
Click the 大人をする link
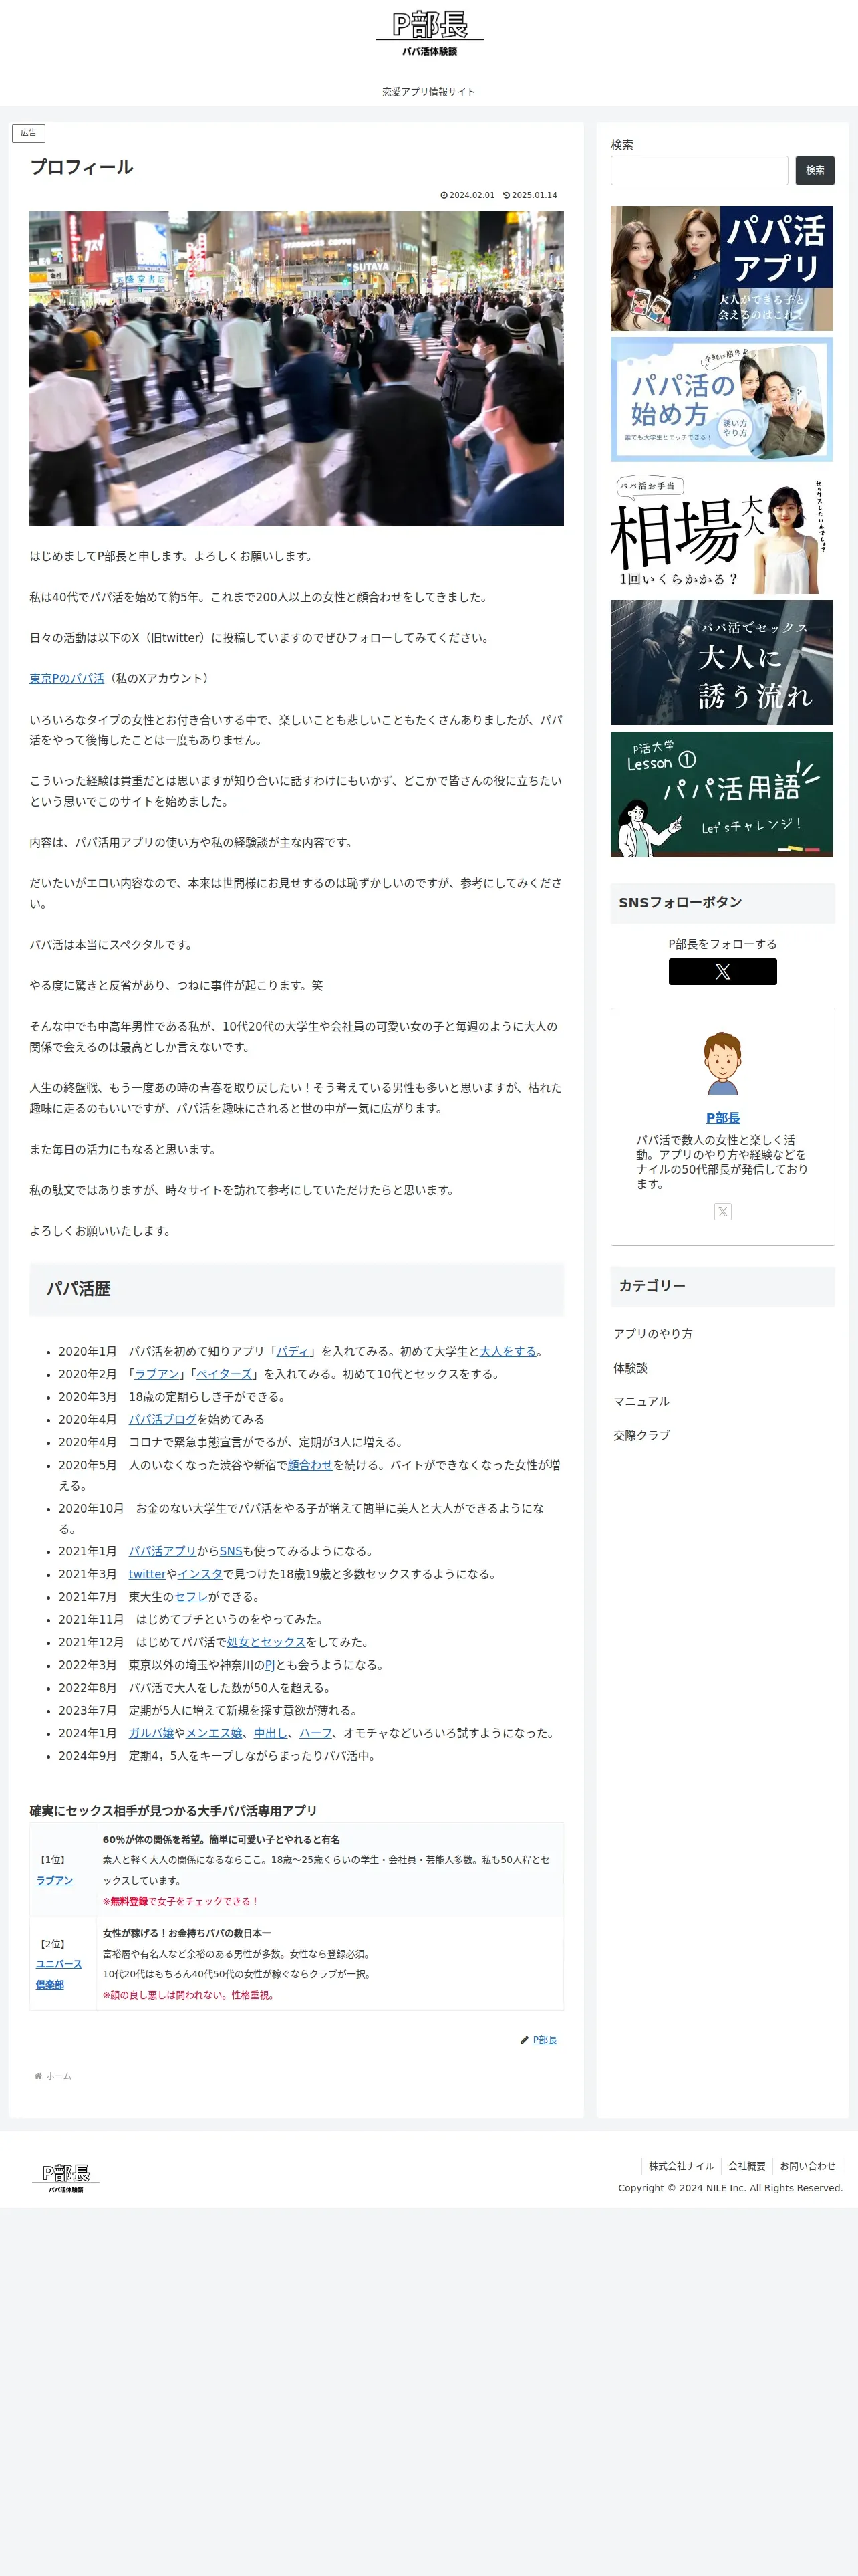pos(507,1351)
